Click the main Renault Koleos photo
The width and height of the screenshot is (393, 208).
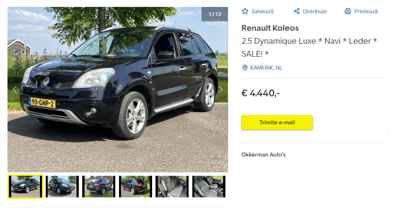tap(118, 89)
